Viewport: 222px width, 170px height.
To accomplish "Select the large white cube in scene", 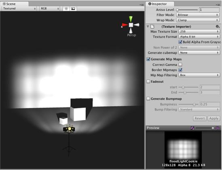I will [78, 114].
